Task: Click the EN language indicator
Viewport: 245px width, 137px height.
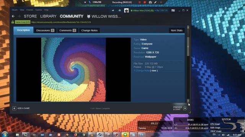Action: [x=214, y=134]
